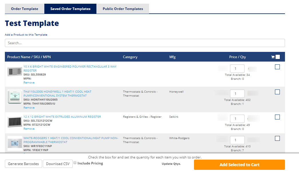The height and width of the screenshot is (171, 299).
Task: Open the Order Template tab
Action: 25,9
